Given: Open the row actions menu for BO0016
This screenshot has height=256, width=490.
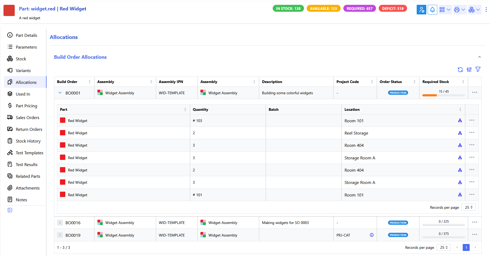Looking at the screenshot, I should [474, 222].
